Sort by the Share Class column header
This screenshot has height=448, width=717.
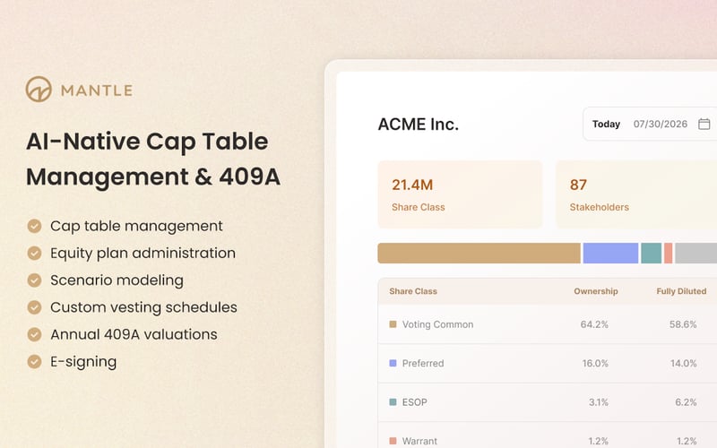pos(413,291)
